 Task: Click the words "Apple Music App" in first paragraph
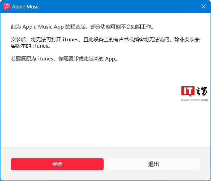point(43,27)
